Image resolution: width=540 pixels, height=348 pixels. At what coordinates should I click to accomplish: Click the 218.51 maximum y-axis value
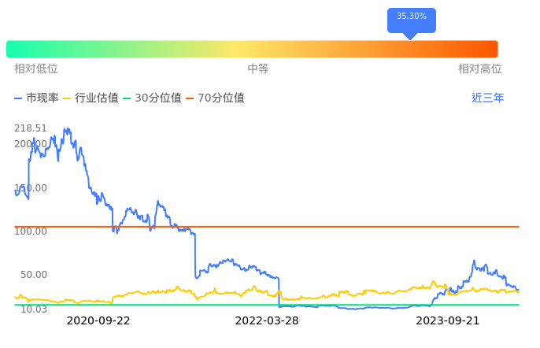click(31, 128)
